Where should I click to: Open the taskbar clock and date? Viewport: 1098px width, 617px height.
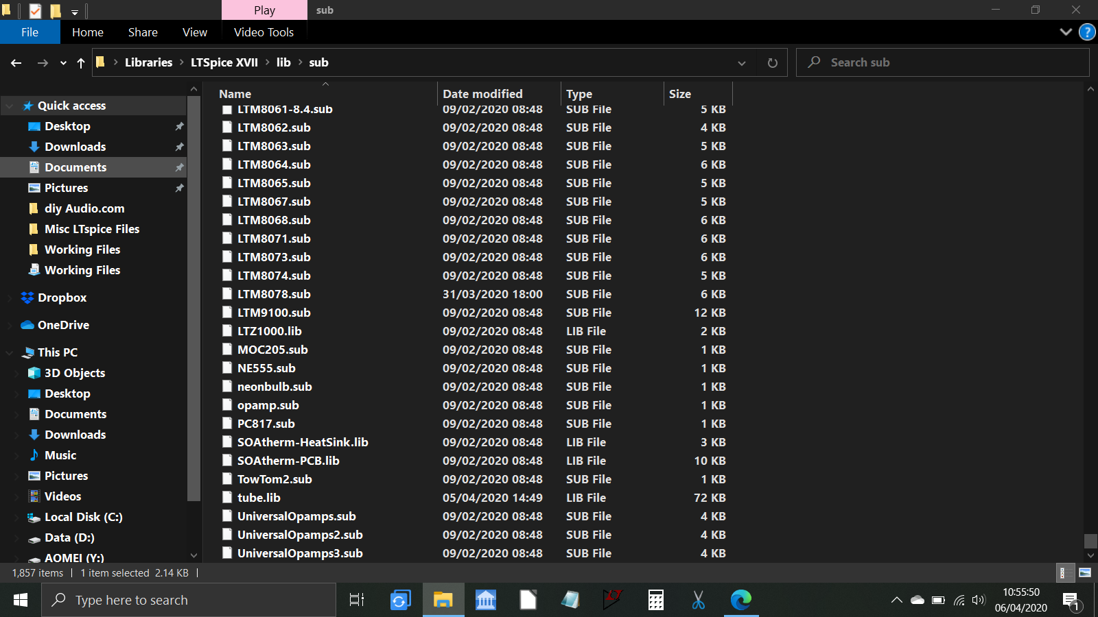(1021, 600)
